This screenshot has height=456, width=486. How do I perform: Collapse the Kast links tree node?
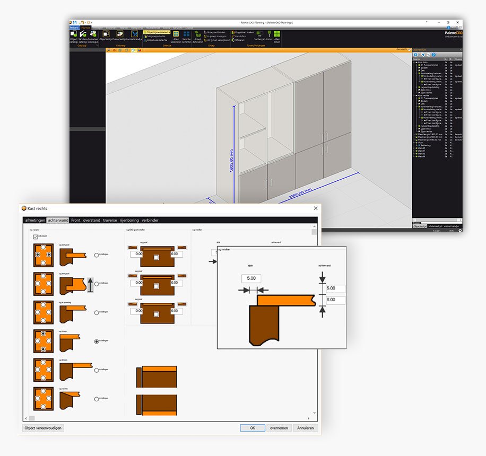[414, 62]
